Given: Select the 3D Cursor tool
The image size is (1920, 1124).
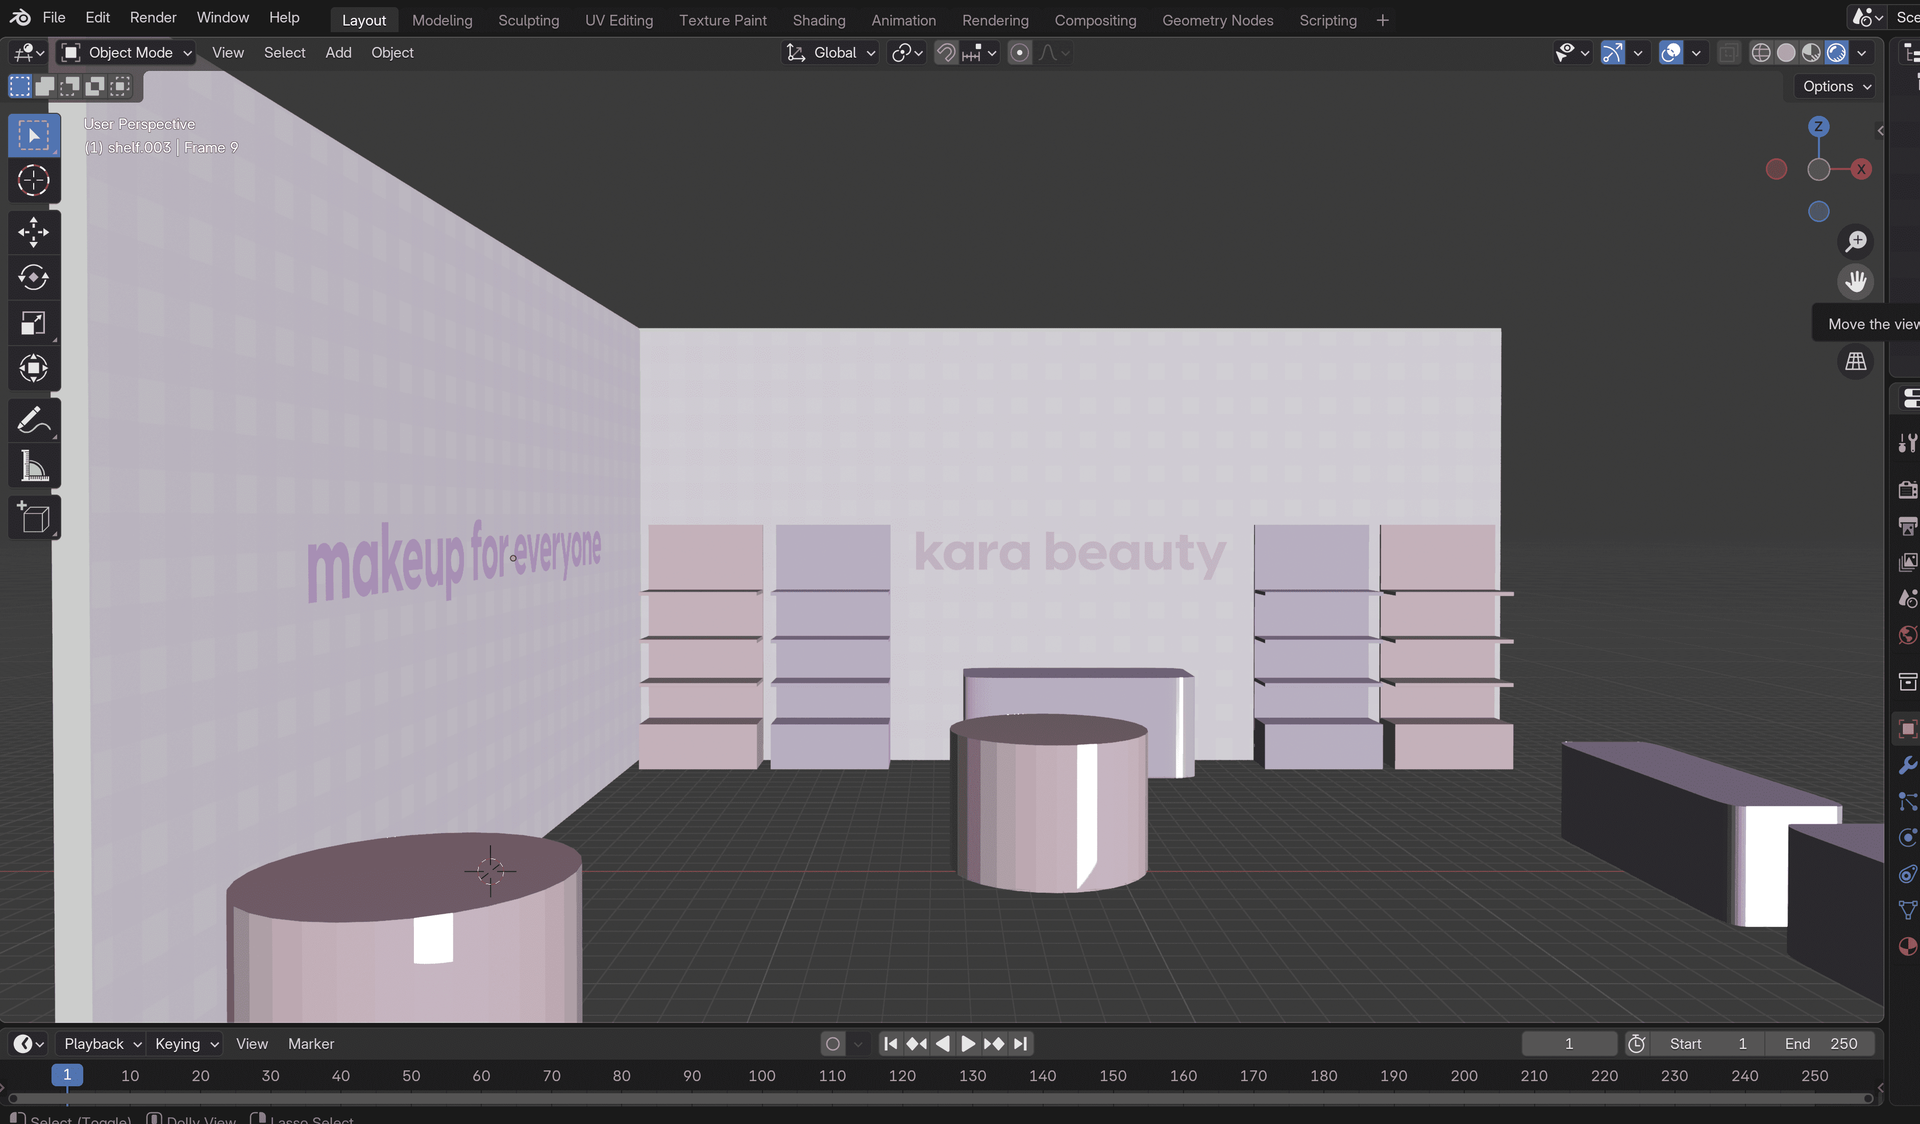Looking at the screenshot, I should click(34, 181).
